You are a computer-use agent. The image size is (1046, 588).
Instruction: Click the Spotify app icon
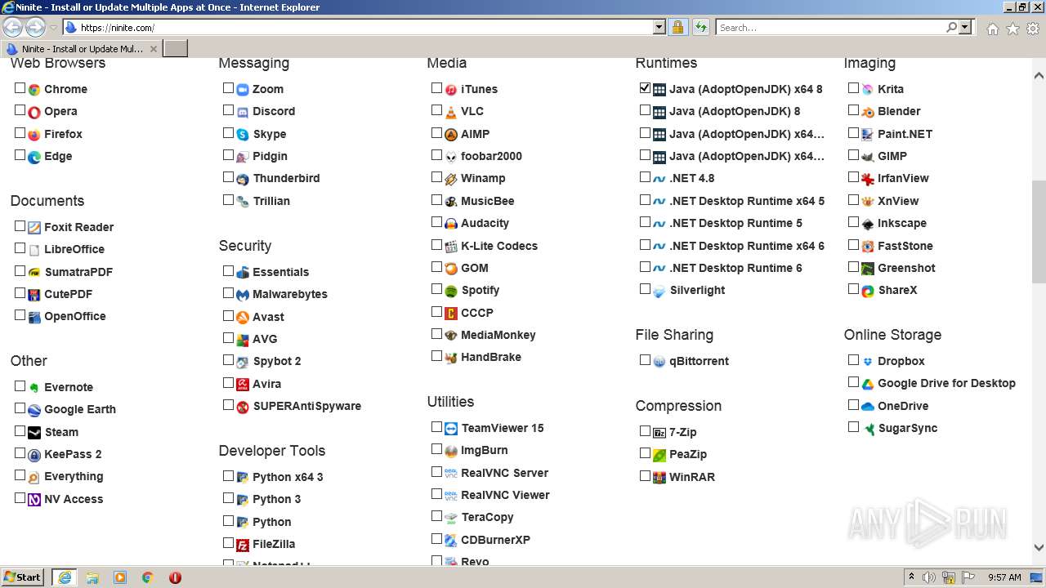click(x=451, y=291)
